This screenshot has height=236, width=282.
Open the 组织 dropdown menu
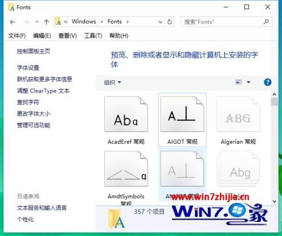click(112, 82)
